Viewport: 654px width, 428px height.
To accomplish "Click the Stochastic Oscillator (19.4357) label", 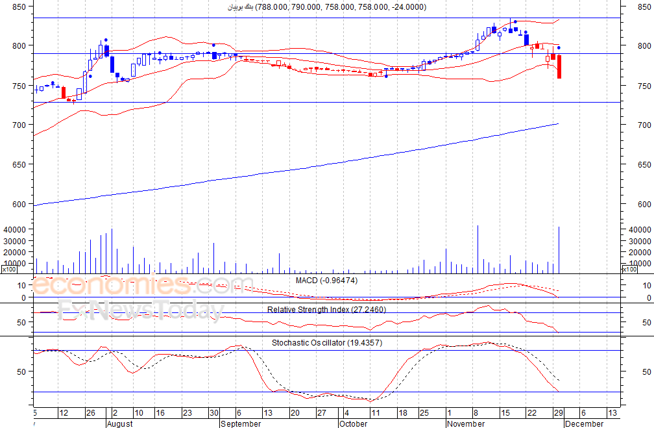I will 327,343.
